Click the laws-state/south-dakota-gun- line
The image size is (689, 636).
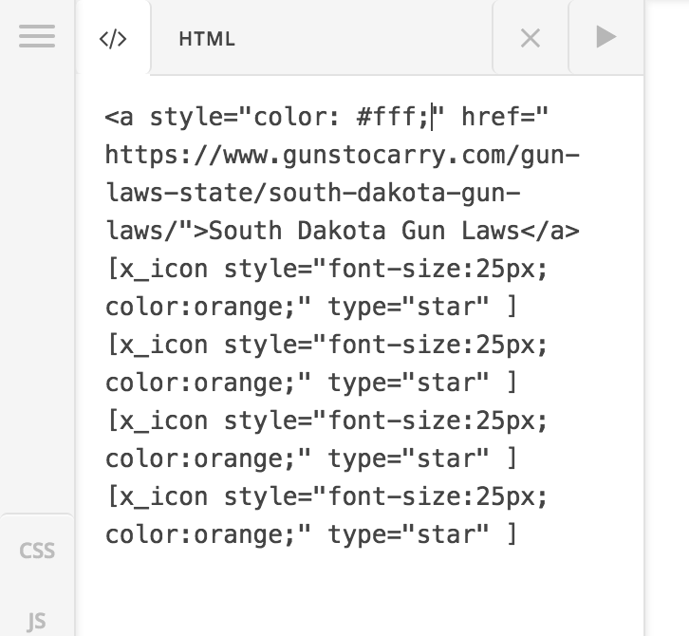coord(313,193)
